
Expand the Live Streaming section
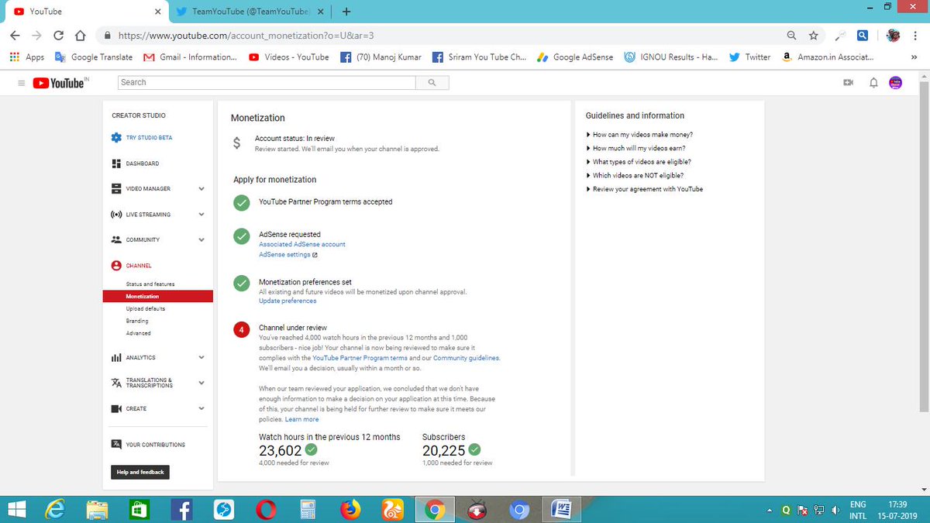pos(201,215)
